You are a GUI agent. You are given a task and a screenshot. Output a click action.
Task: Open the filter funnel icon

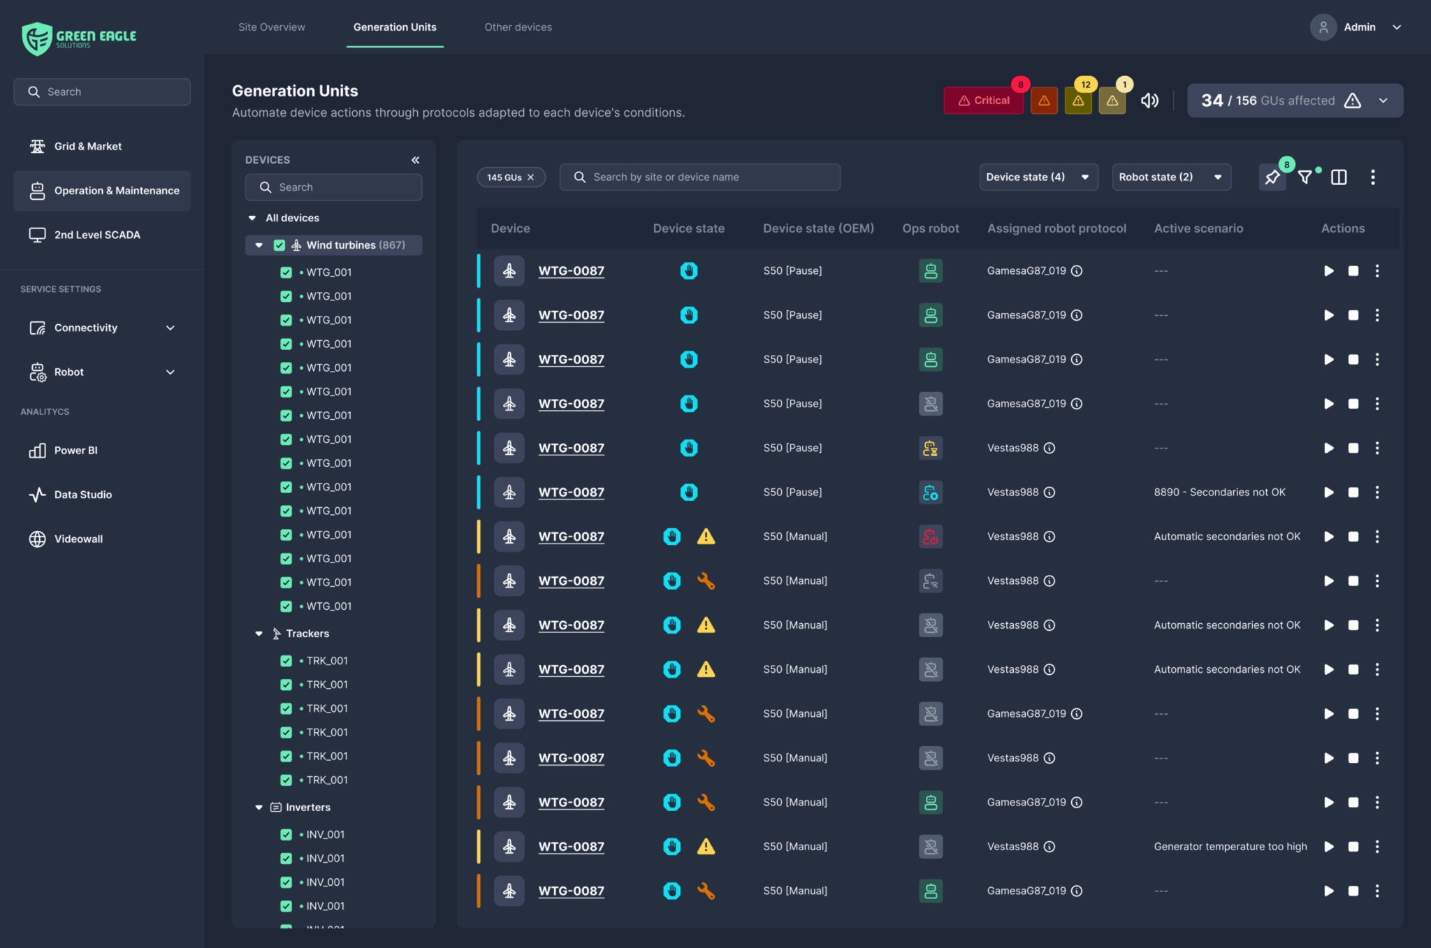pos(1305,177)
